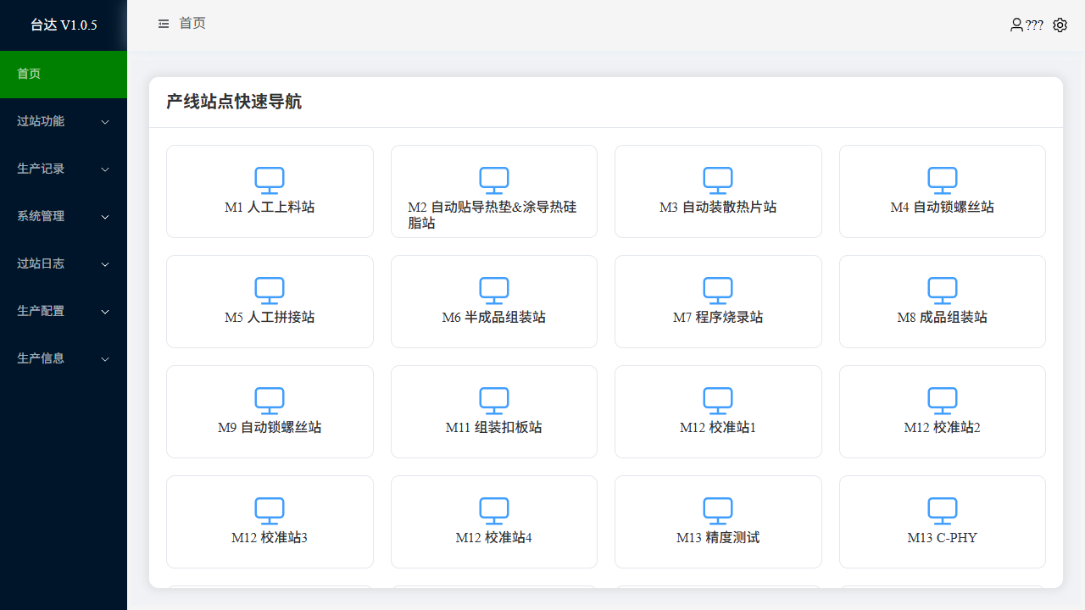Open the M13 精度测试 label
Viewport: 1085px width, 610px height.
(x=718, y=537)
